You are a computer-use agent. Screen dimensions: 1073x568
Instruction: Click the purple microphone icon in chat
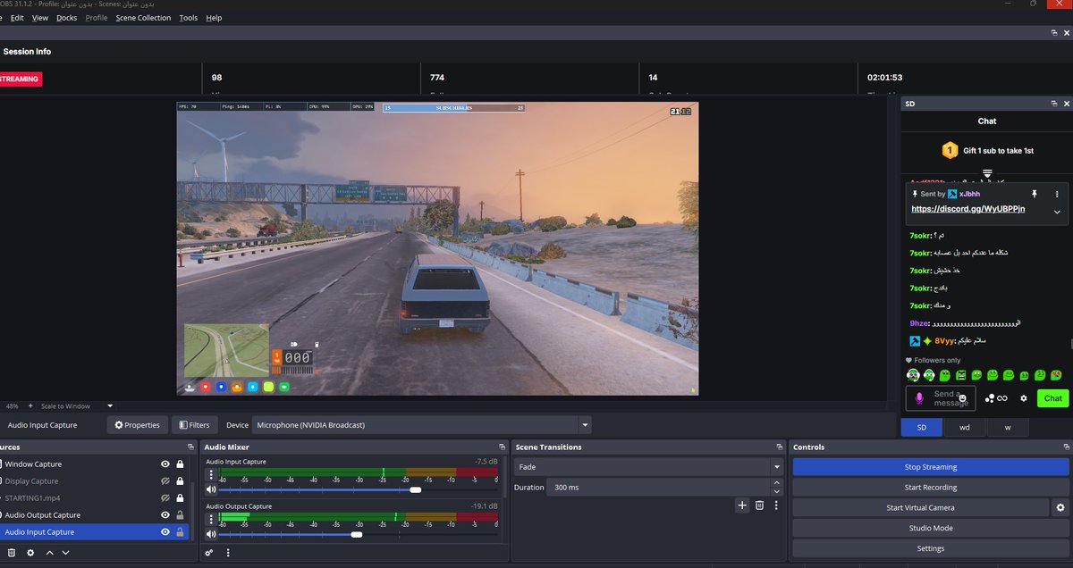click(918, 398)
